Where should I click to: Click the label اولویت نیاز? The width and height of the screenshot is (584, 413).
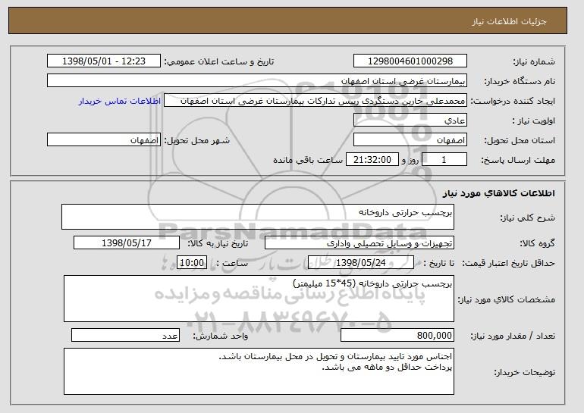pos(534,121)
